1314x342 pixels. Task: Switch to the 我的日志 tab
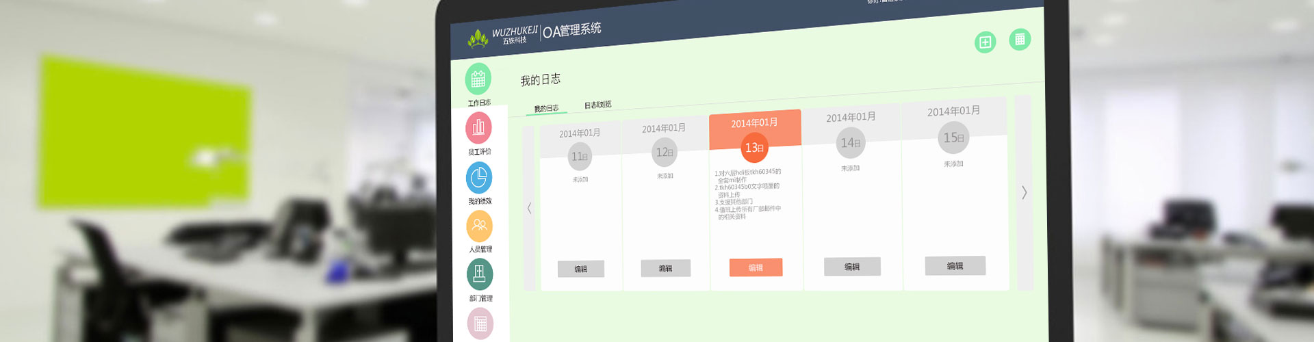point(546,109)
